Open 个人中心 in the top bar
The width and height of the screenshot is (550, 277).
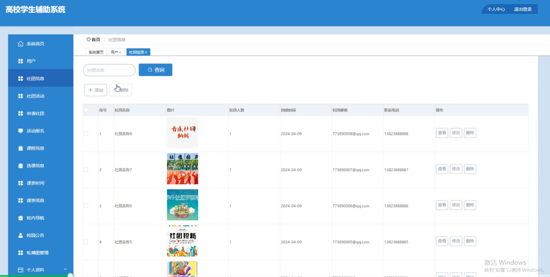pos(496,9)
